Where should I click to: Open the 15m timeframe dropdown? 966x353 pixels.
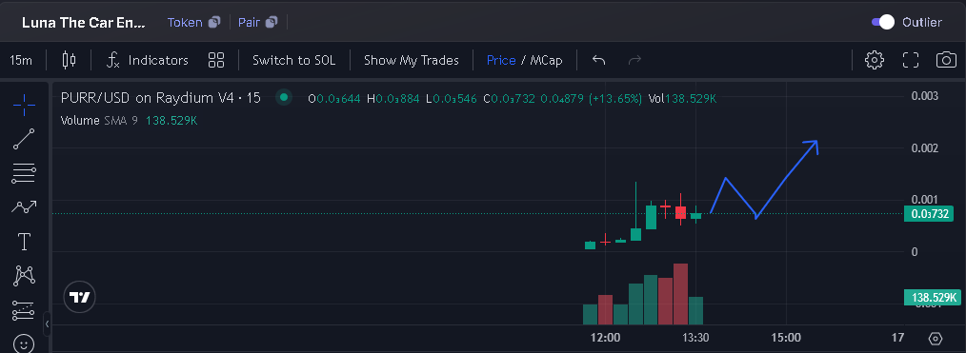tap(21, 60)
